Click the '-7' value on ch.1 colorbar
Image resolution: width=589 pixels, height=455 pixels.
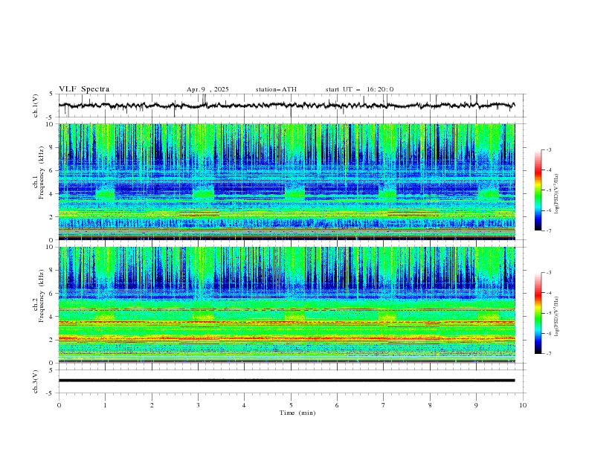tap(548, 230)
